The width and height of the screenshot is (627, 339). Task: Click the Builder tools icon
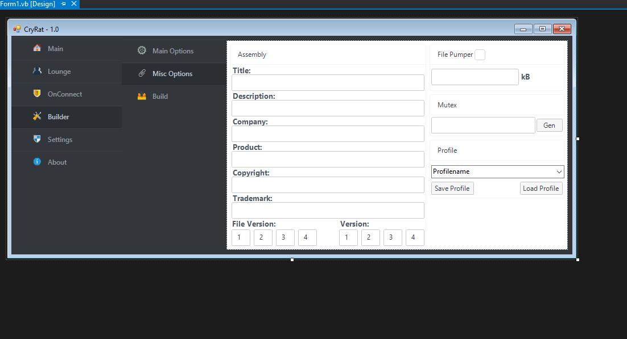click(x=37, y=116)
